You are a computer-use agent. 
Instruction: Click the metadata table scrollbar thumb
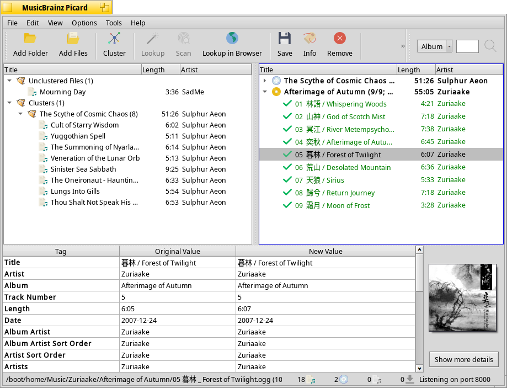419,273
